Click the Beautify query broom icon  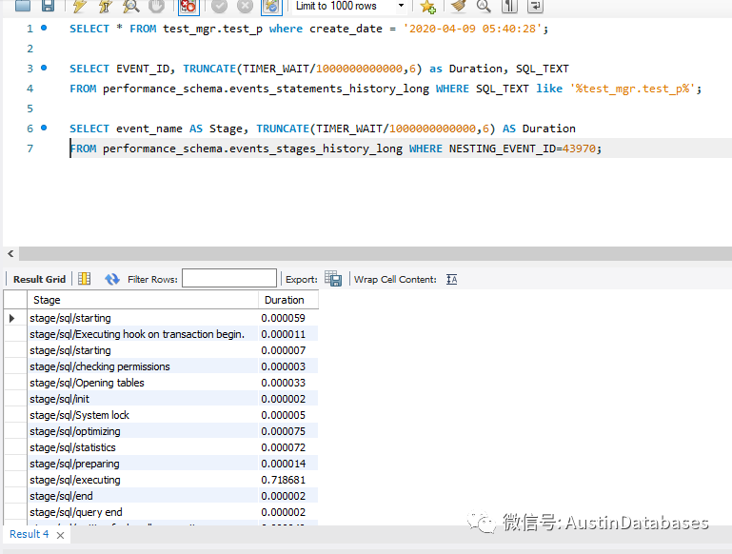click(x=455, y=6)
